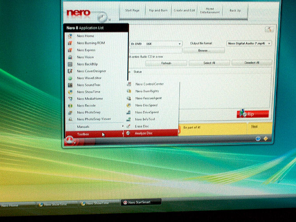Click the output path input field

[156, 51]
